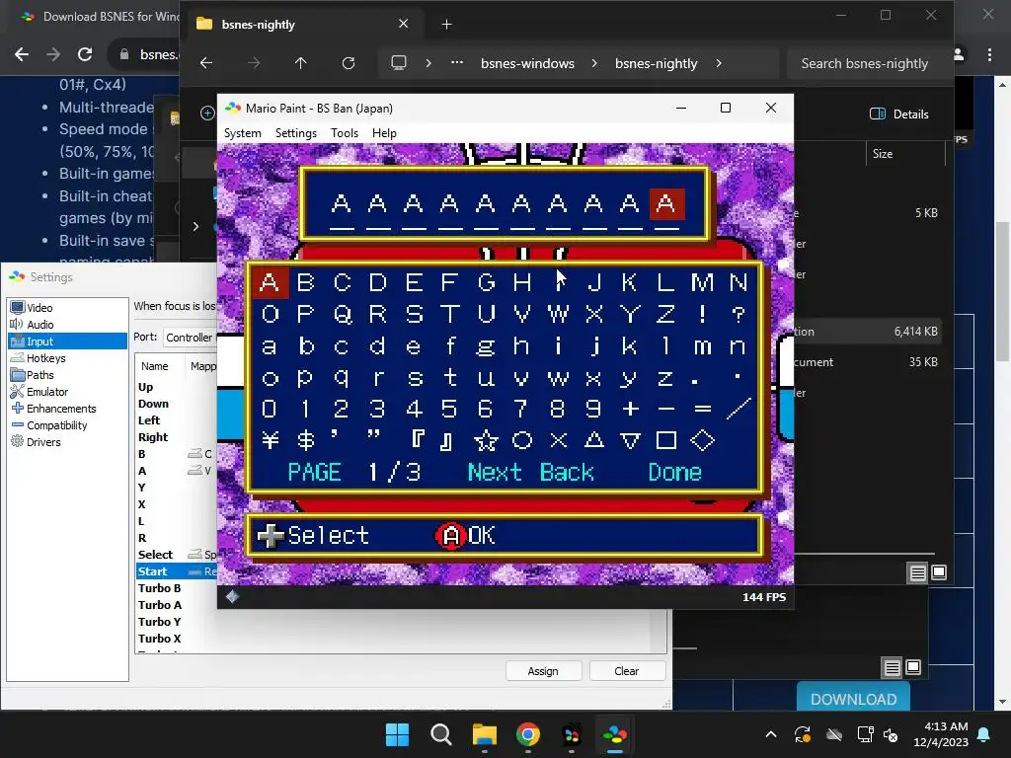The height and width of the screenshot is (758, 1011).
Task: Select the star symbol on the keyboard grid
Action: click(486, 441)
